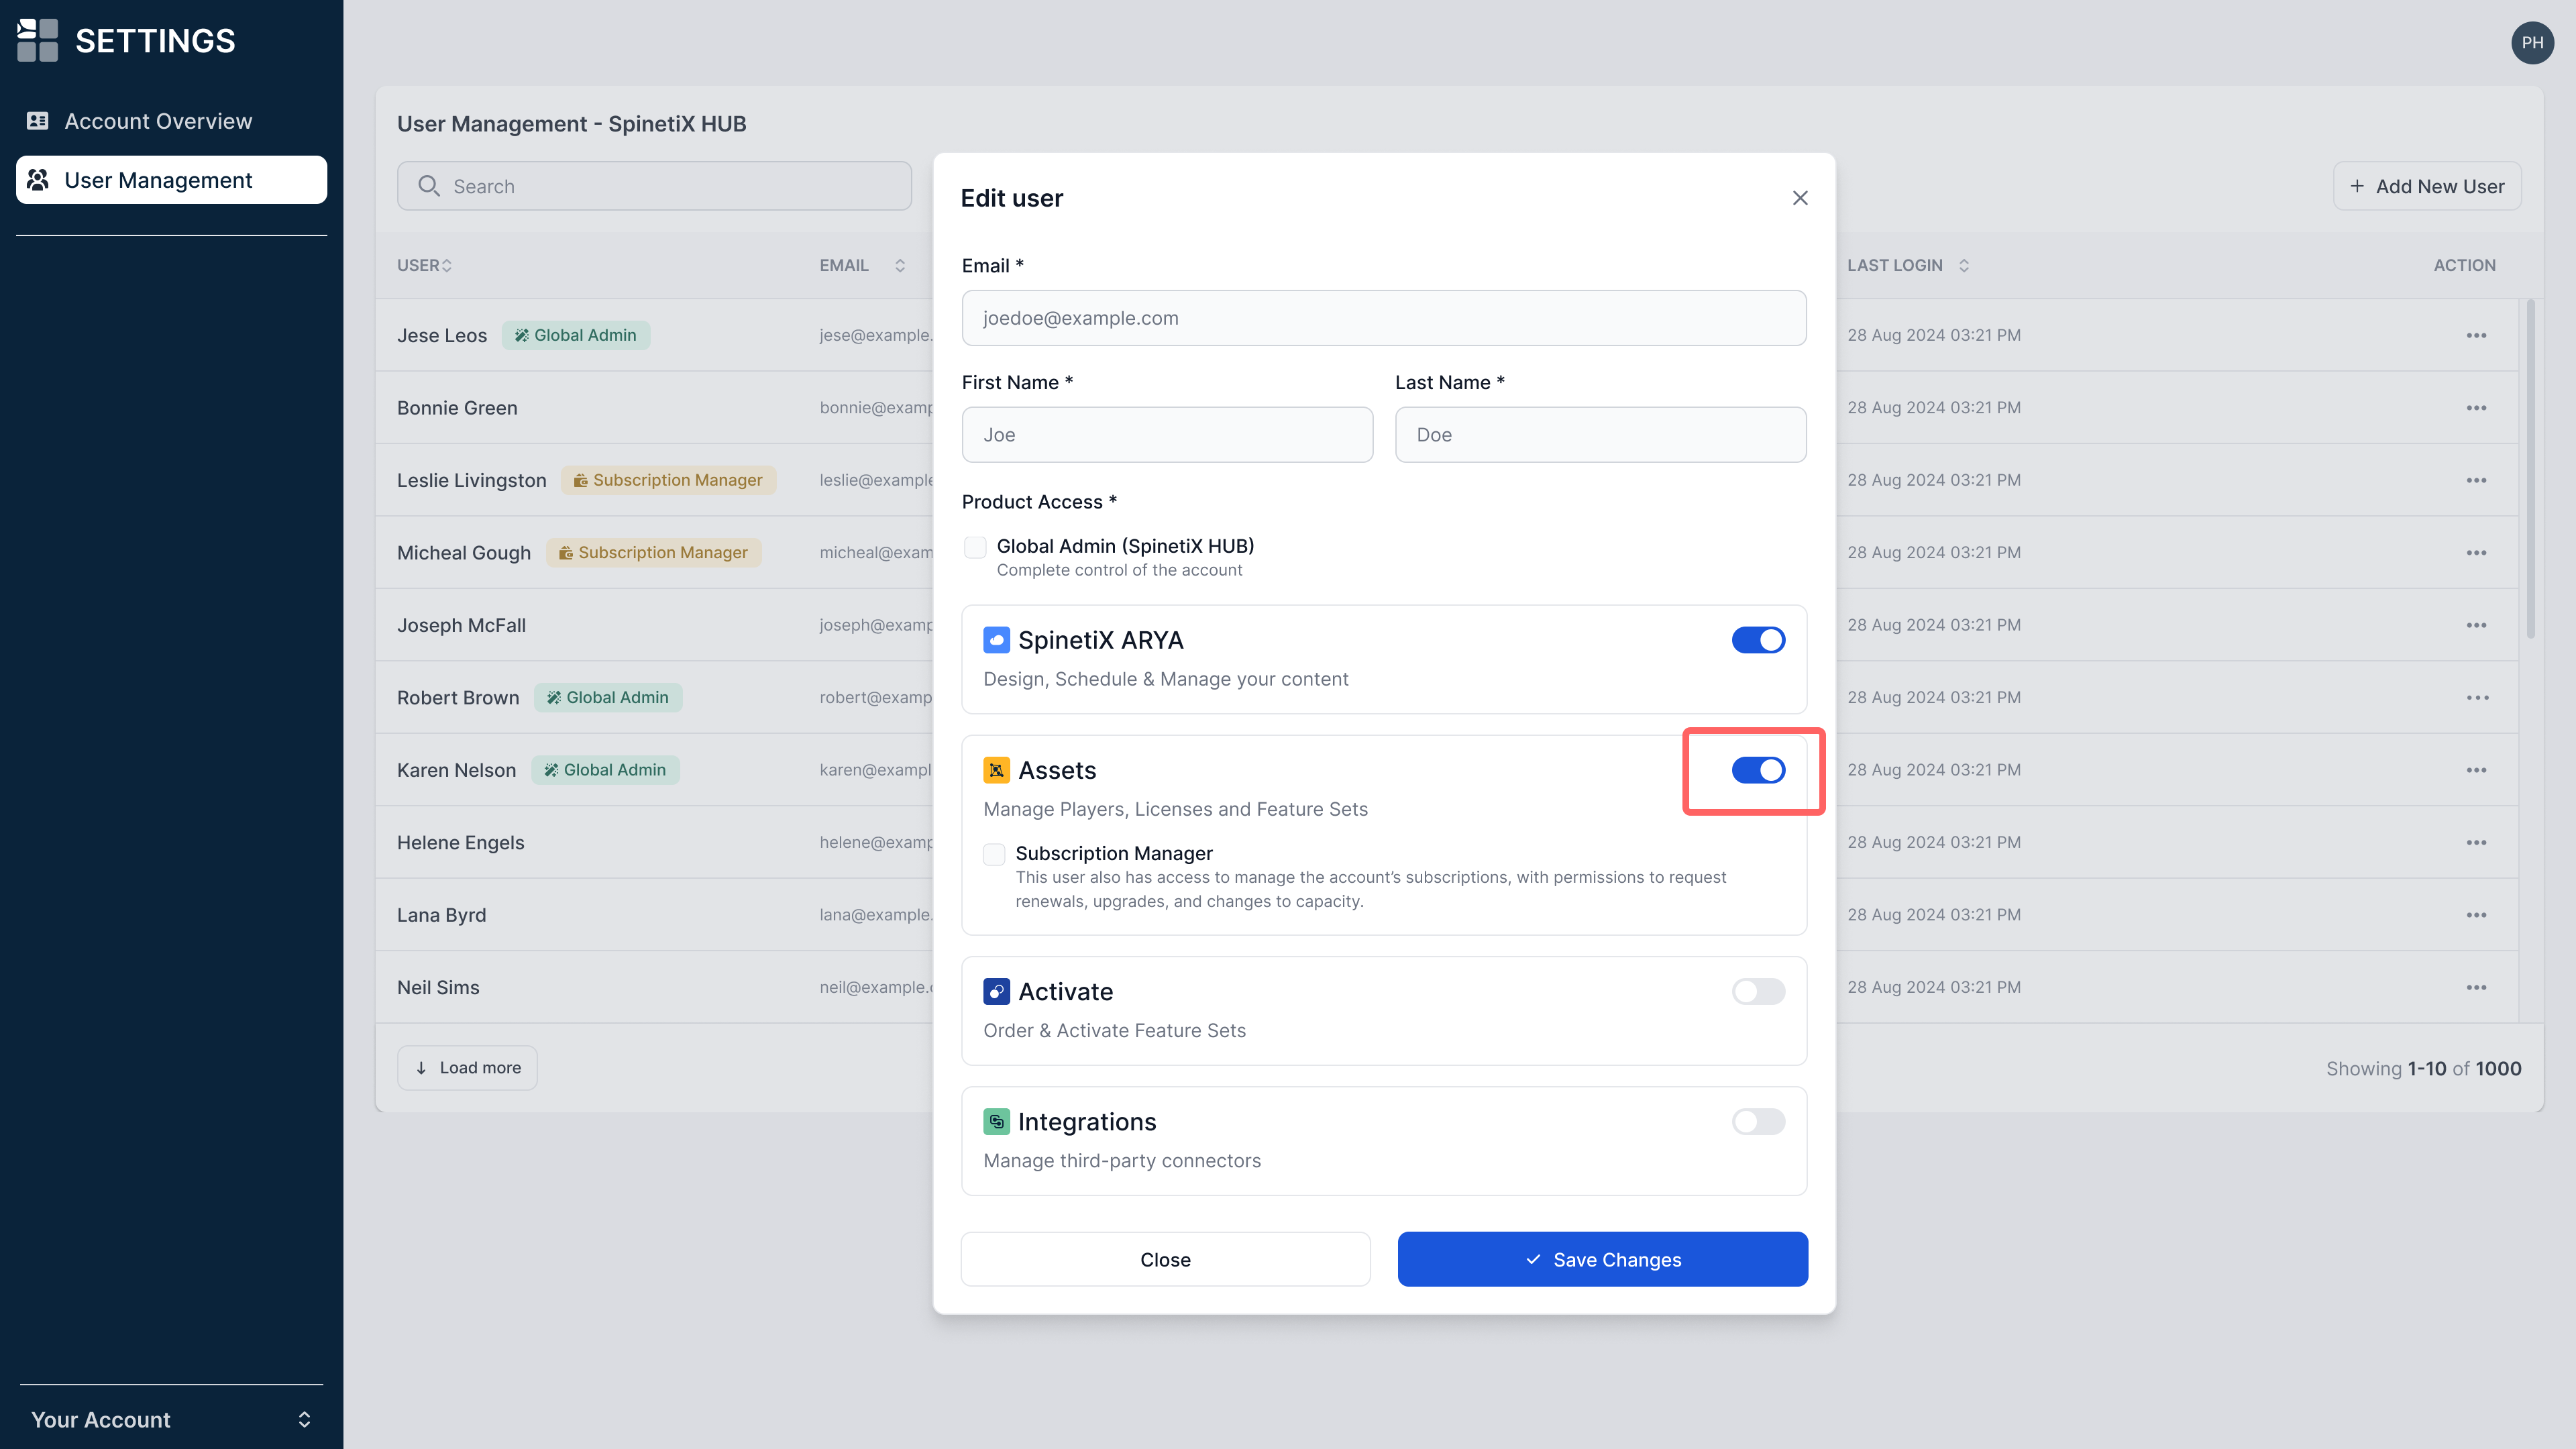
Task: Click the Save Changes button
Action: click(1602, 1259)
